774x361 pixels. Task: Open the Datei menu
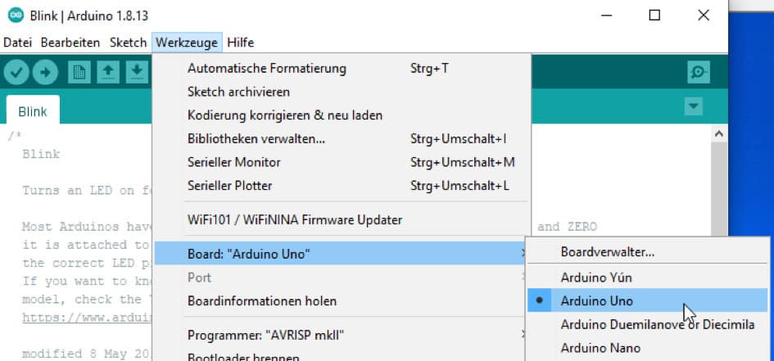coord(17,43)
